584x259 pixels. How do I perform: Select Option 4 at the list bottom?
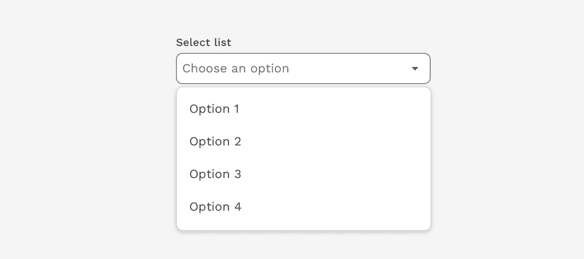(x=216, y=207)
